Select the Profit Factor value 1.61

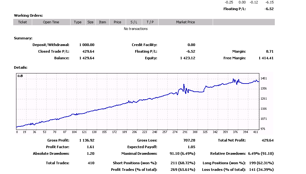click(90, 147)
